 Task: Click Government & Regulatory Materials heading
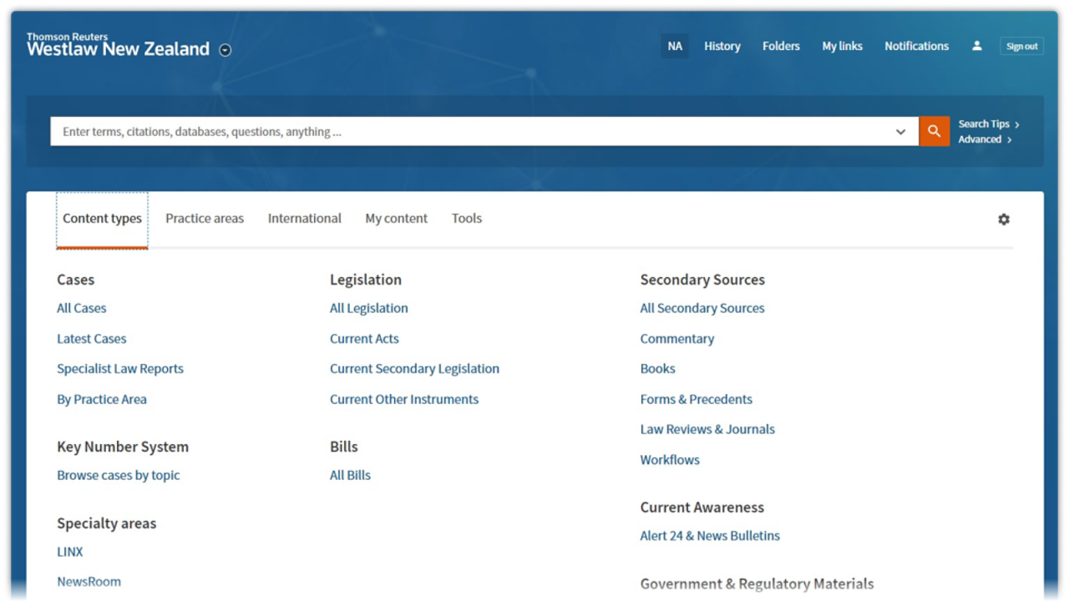(757, 583)
